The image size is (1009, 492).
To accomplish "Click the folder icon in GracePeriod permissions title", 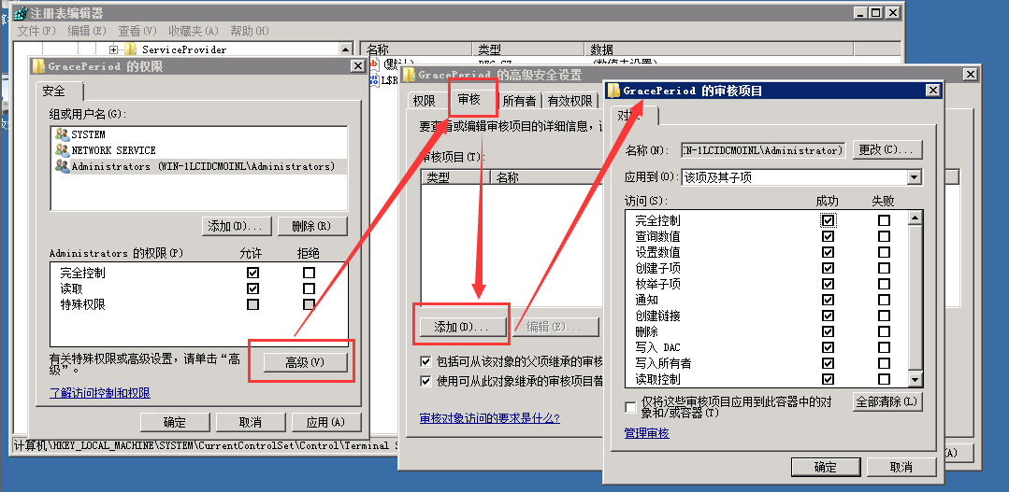I will [38, 66].
